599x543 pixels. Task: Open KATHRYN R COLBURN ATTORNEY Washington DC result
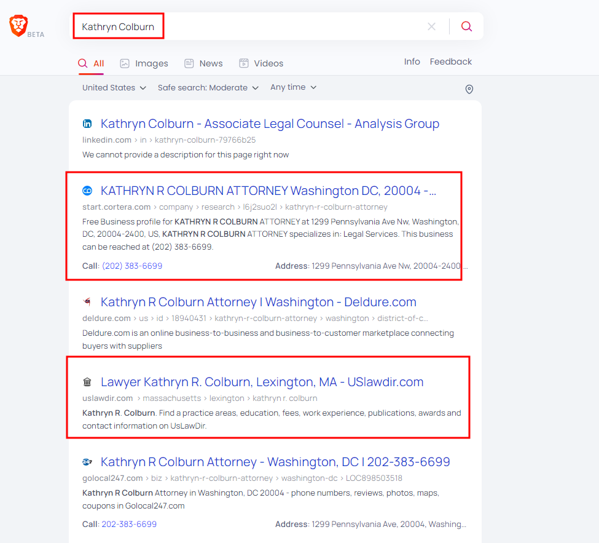(x=268, y=191)
